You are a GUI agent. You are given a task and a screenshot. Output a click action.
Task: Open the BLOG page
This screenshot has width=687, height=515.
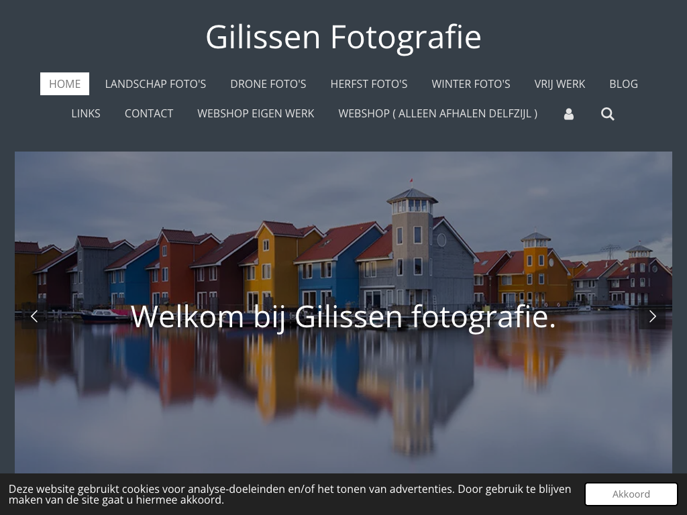coord(623,84)
